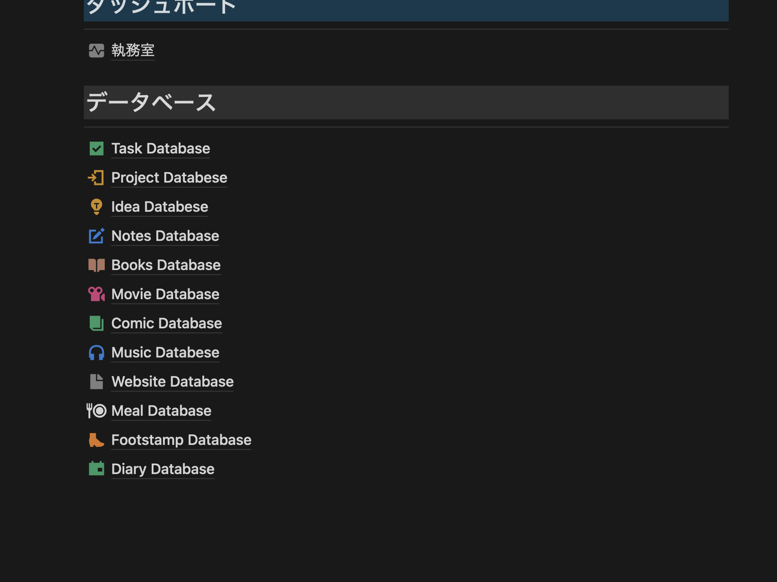Click the lightbulb icon for Idea Databese
777x582 pixels.
tap(96, 207)
